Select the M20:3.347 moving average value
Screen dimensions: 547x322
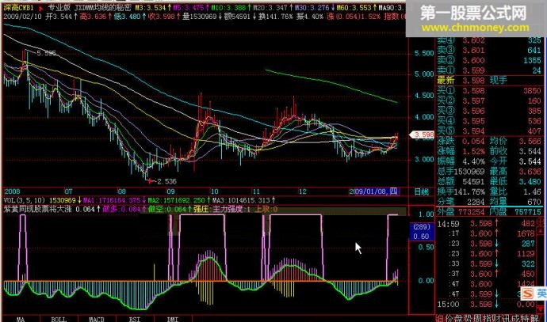coord(270,8)
